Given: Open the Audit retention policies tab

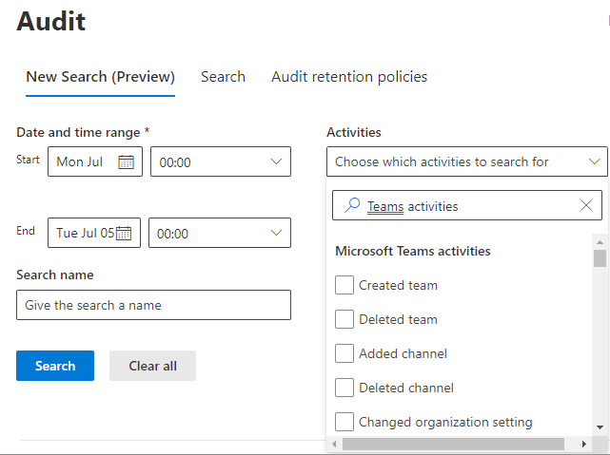Looking at the screenshot, I should (349, 77).
